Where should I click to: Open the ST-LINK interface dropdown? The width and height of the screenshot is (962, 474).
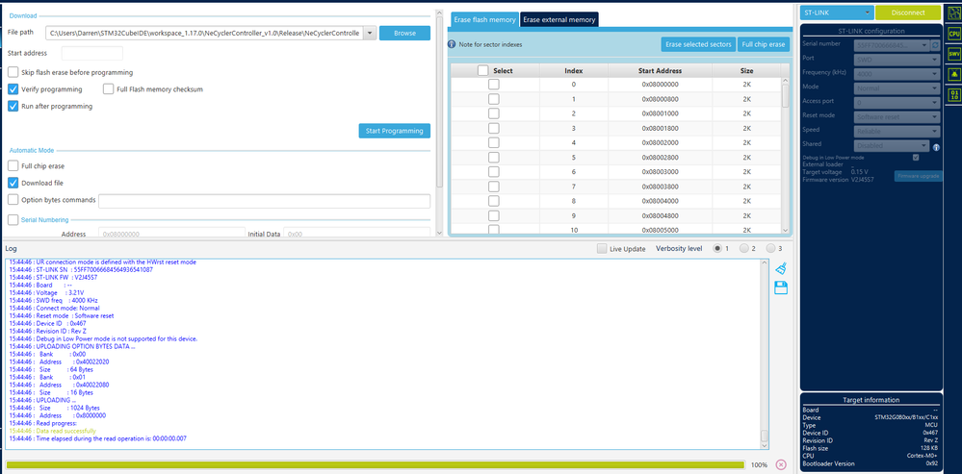pos(837,12)
